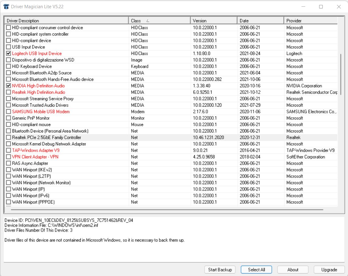The image size is (348, 276).
Task: Click date 2021-07-29 cell
Action: pyautogui.click(x=250, y=105)
